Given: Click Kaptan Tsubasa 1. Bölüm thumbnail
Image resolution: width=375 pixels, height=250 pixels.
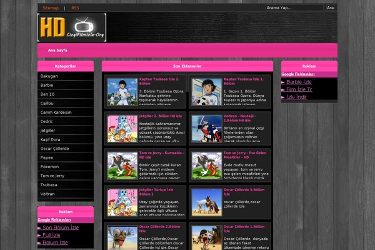Looking at the screenshot, I should 207,92.
